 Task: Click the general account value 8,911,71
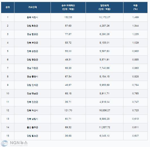(105, 93)
